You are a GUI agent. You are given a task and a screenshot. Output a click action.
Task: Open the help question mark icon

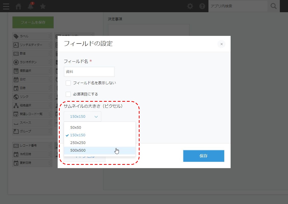coord(202,6)
